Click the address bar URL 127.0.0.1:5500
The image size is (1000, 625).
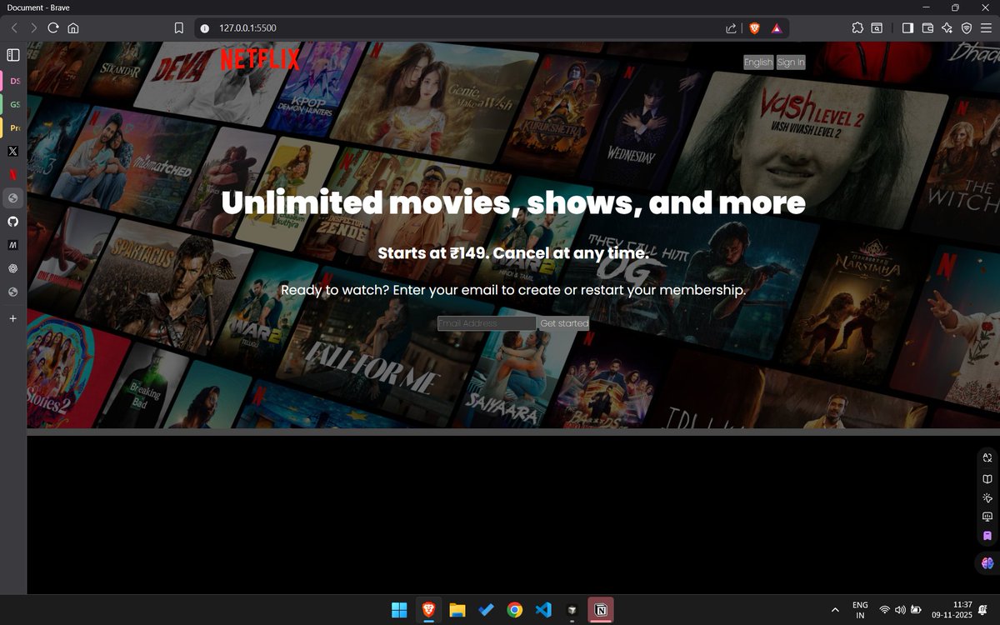(247, 27)
